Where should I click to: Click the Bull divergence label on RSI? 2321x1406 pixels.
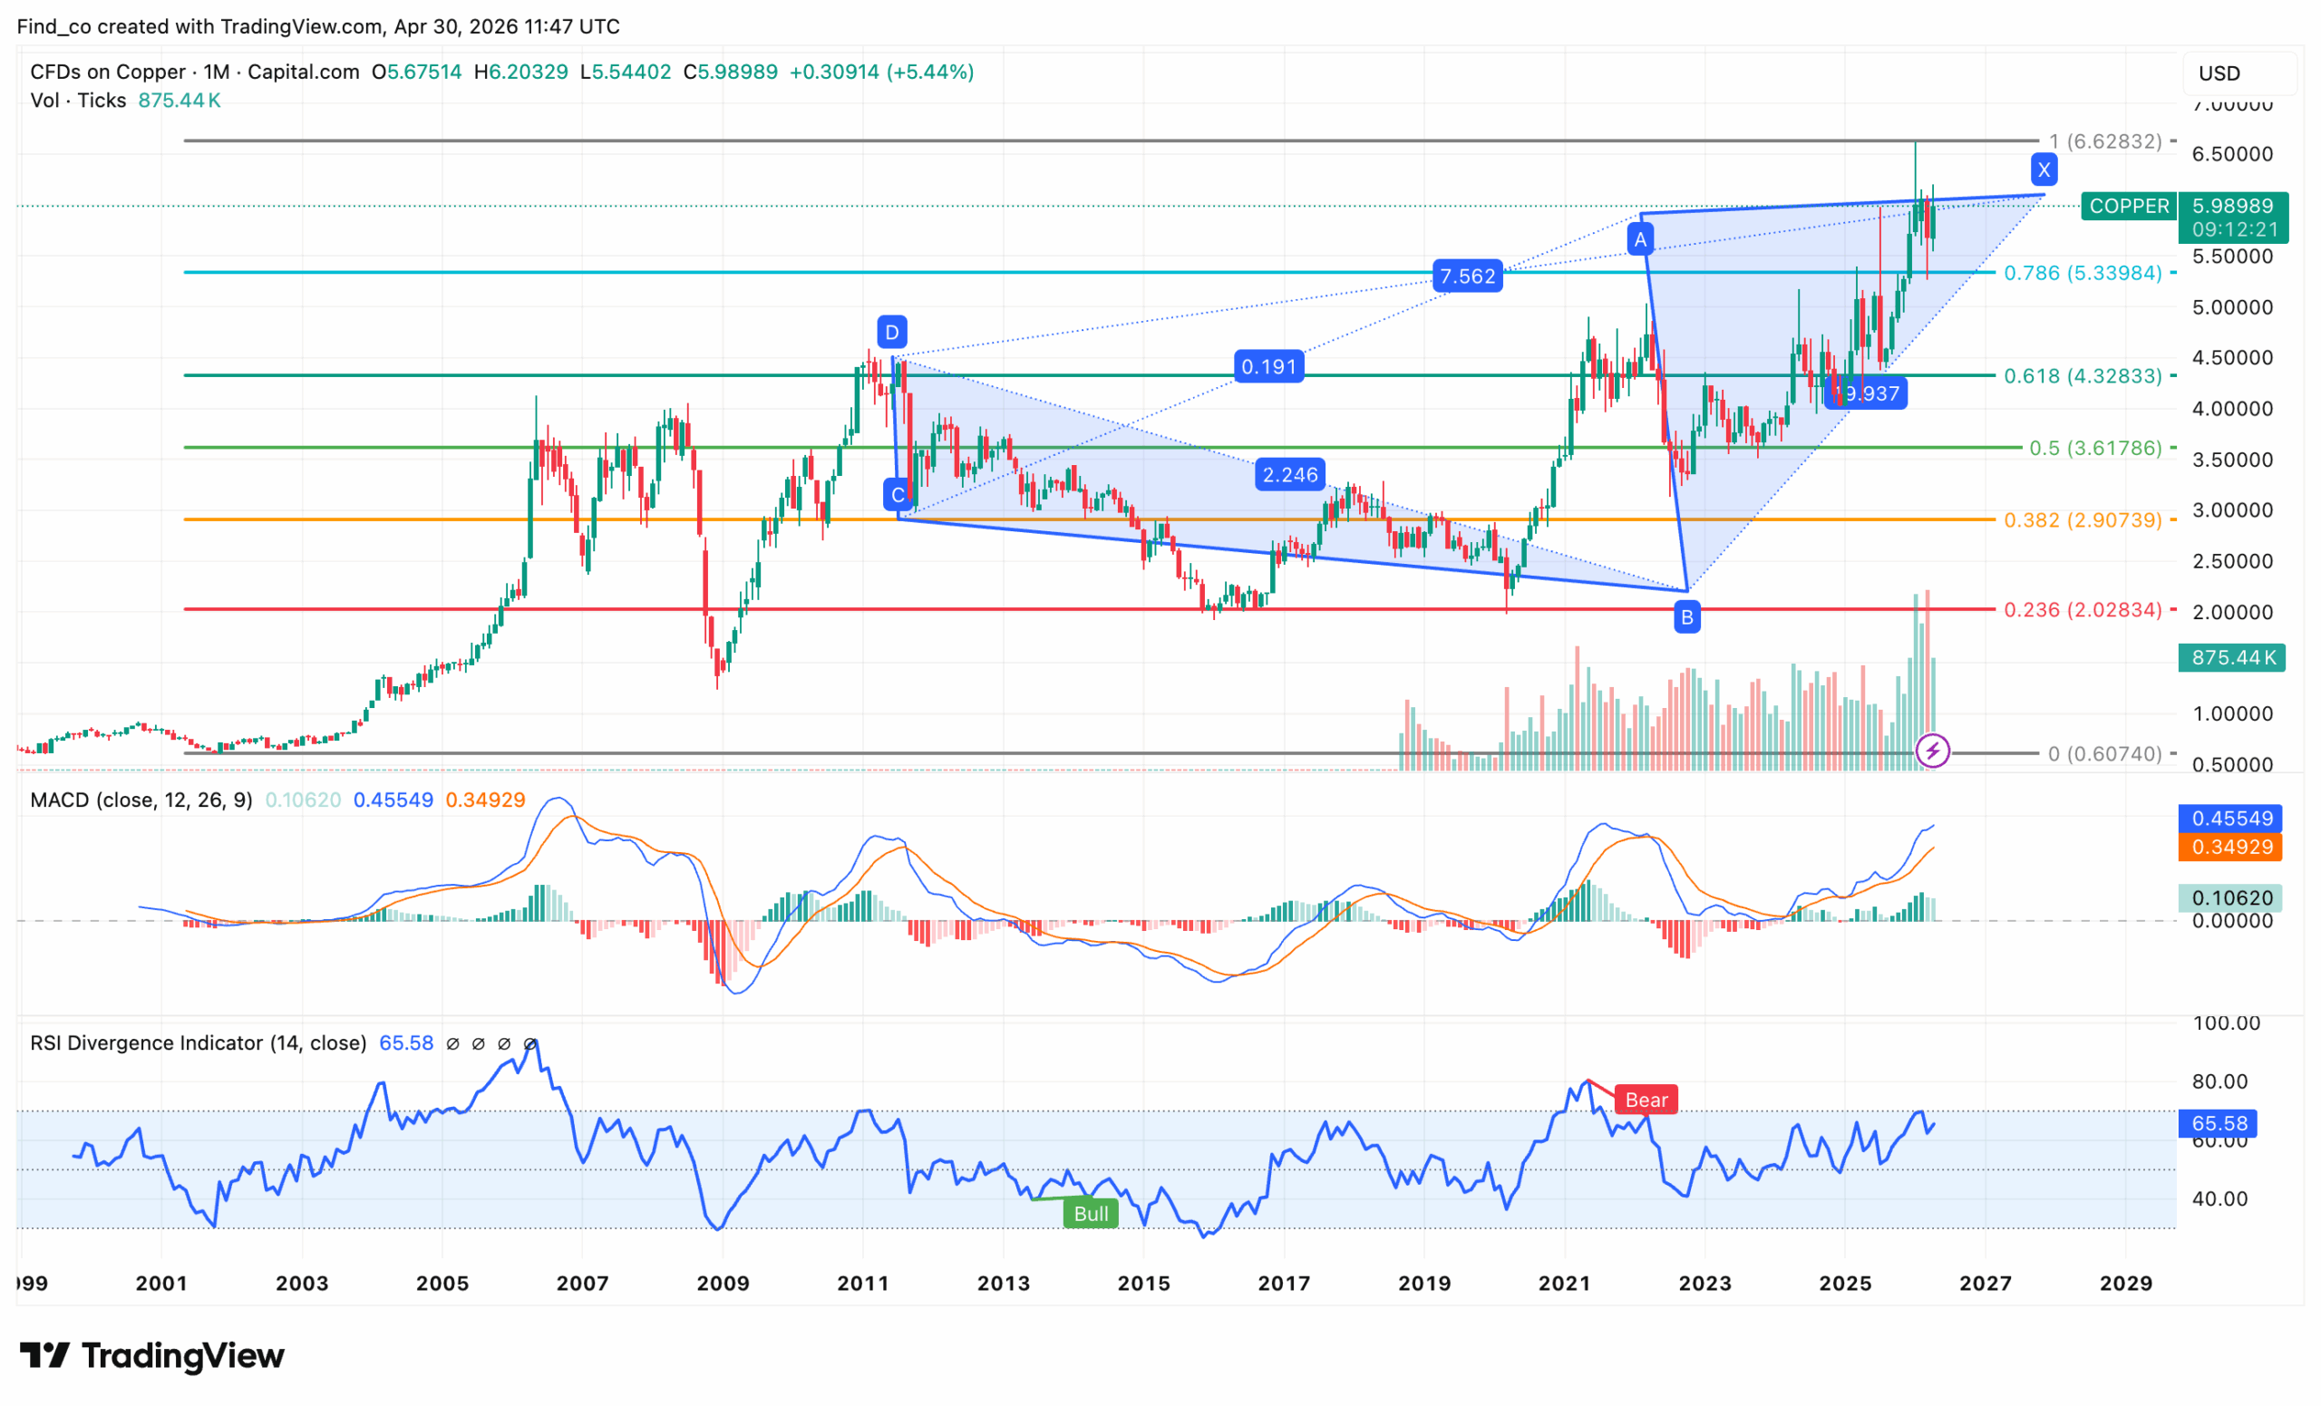(1091, 1213)
